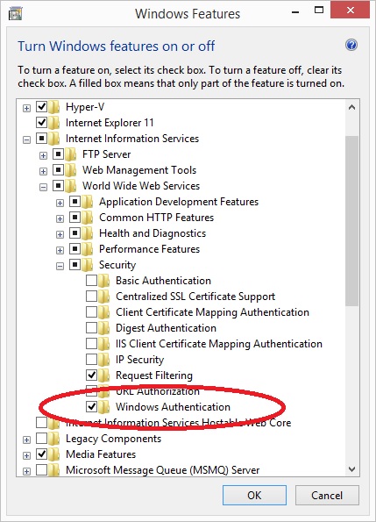This screenshot has width=376, height=522.
Task: Select the Request Filtering row text
Action: tap(154, 375)
